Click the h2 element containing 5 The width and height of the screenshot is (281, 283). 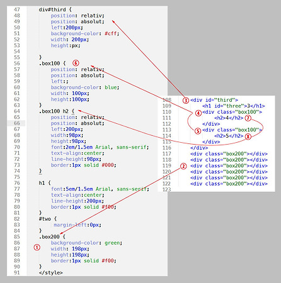pyautogui.click(x=229, y=136)
